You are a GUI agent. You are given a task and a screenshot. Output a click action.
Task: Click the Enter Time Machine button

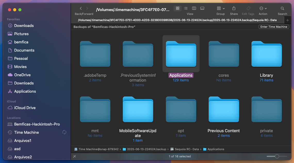coord(274,27)
